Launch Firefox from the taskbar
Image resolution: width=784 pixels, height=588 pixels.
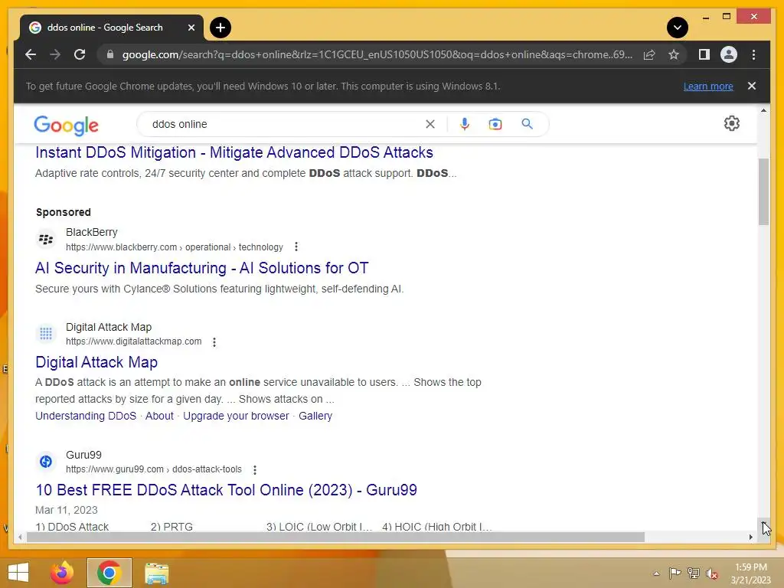(62, 573)
